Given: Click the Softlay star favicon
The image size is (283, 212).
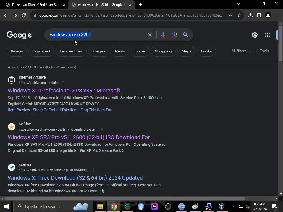Looking at the screenshot, I should (12, 126).
